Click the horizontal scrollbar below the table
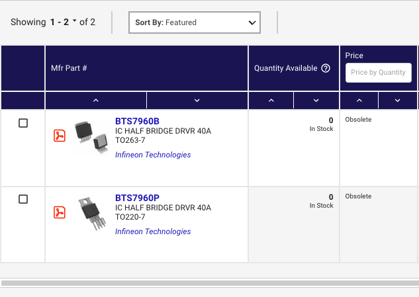The image size is (419, 297). point(210,283)
